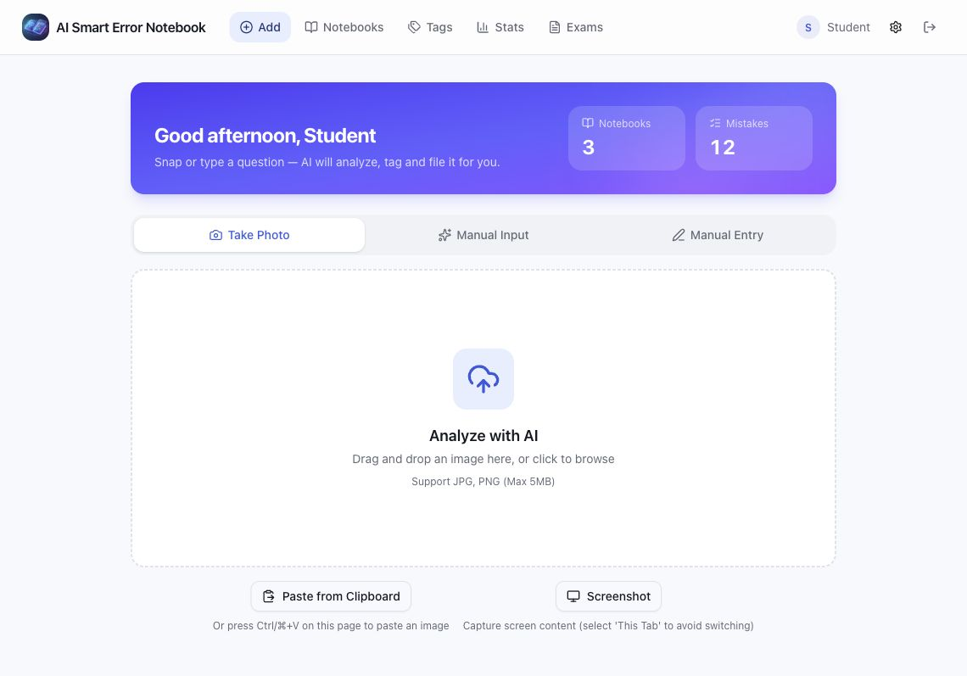The width and height of the screenshot is (967, 676).
Task: Open settings via gear icon
Action: point(896,27)
